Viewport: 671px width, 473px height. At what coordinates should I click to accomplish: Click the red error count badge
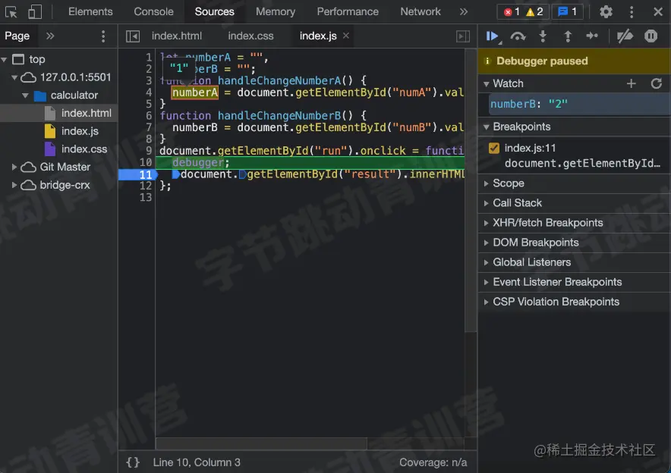(x=512, y=12)
